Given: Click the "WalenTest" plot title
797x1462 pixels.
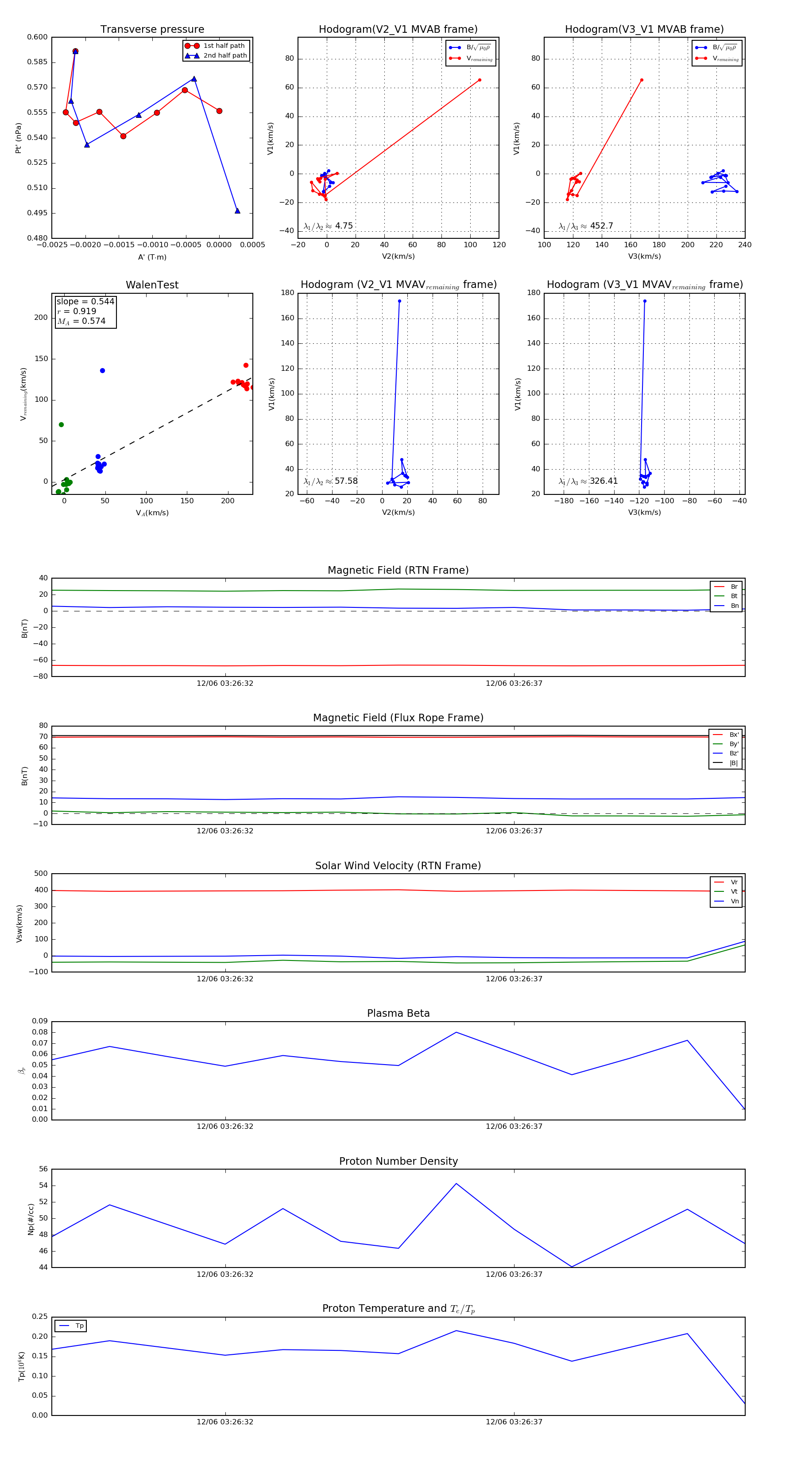Looking at the screenshot, I should (152, 285).
